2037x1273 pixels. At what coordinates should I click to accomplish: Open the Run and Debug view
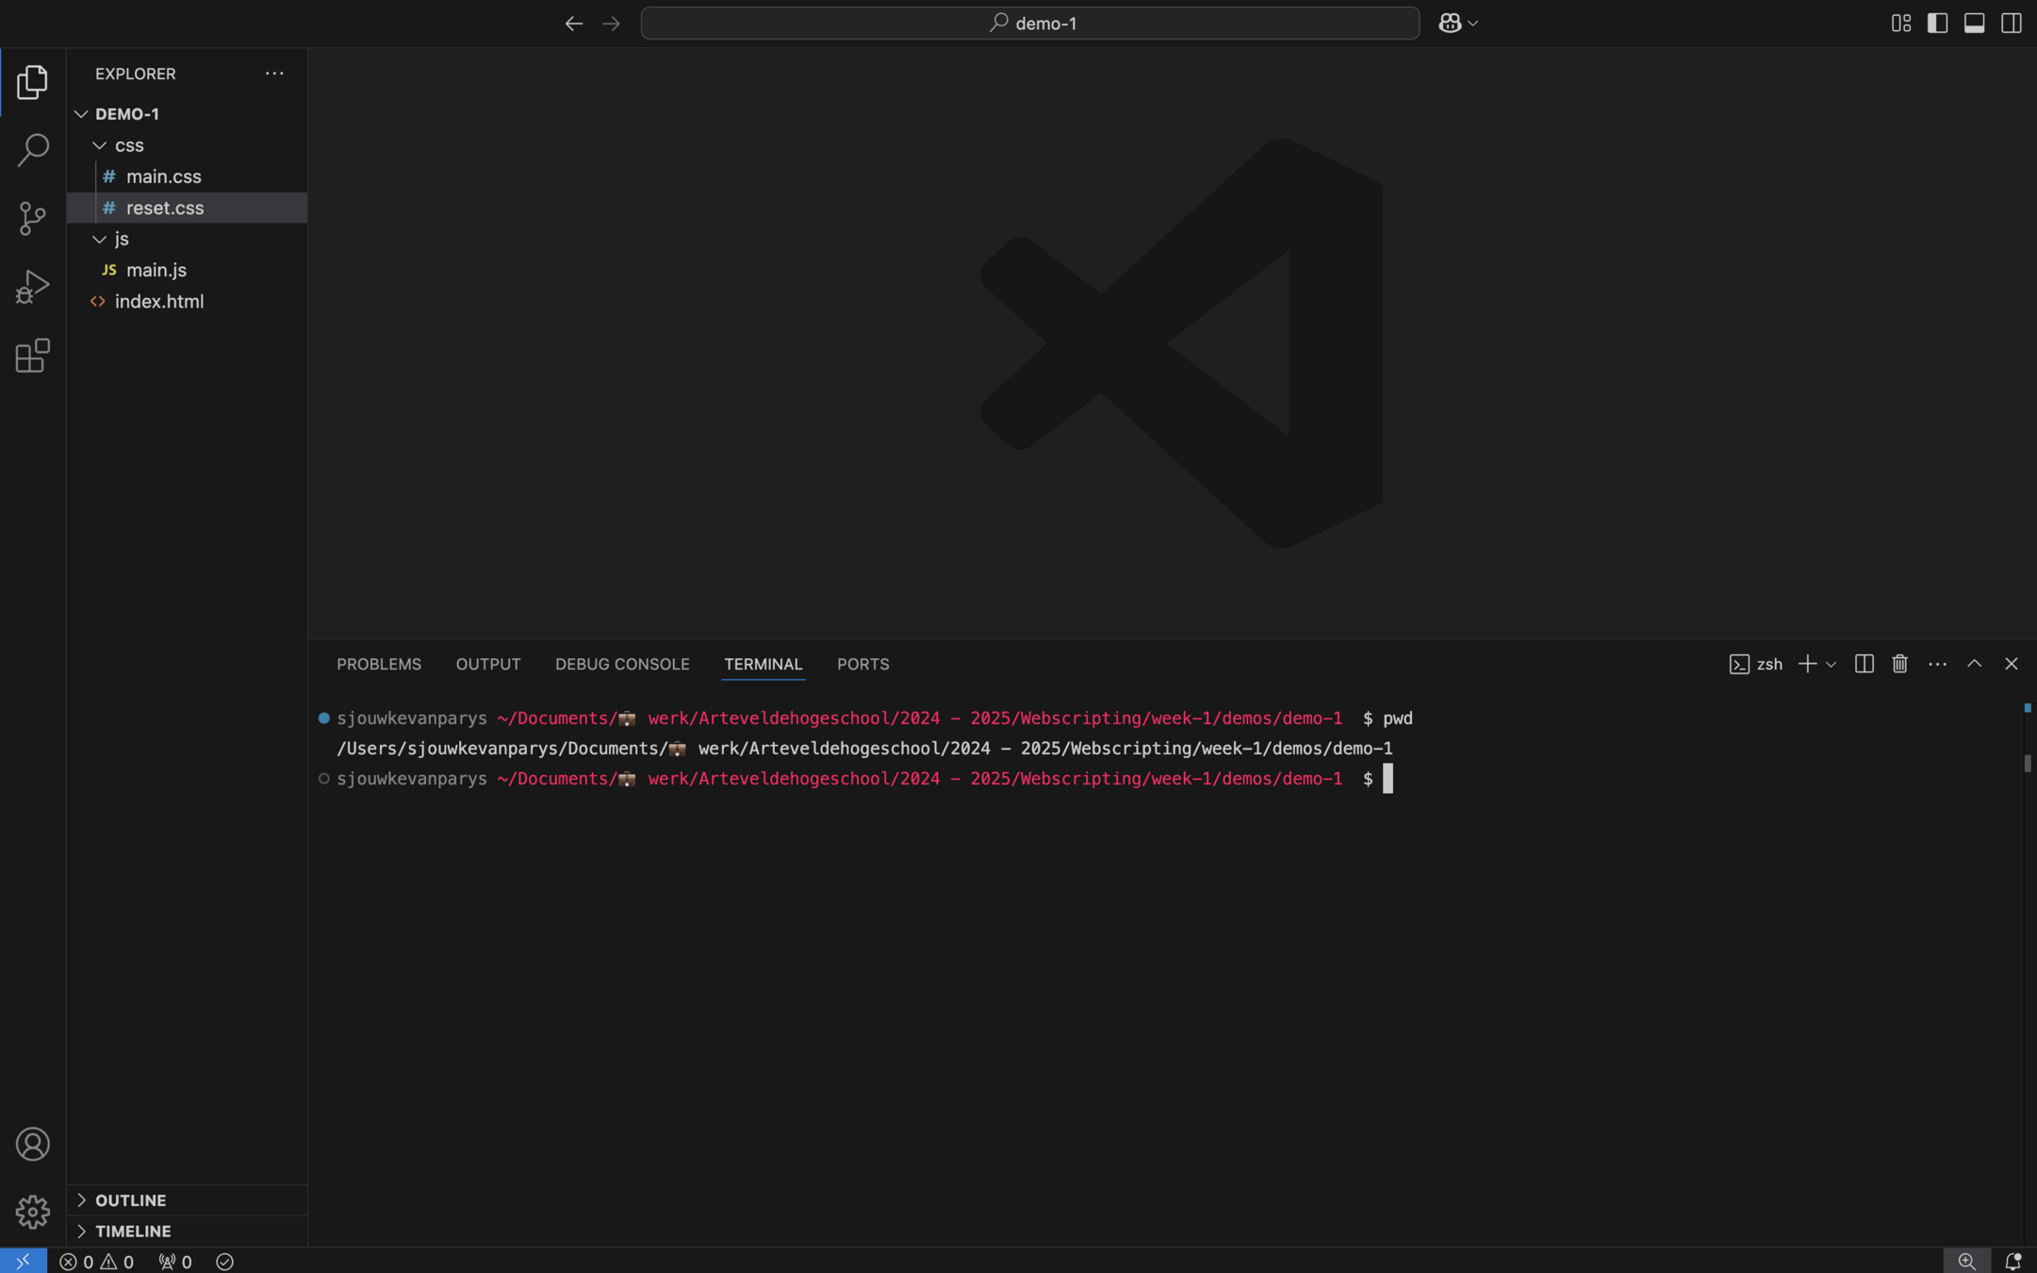[32, 287]
